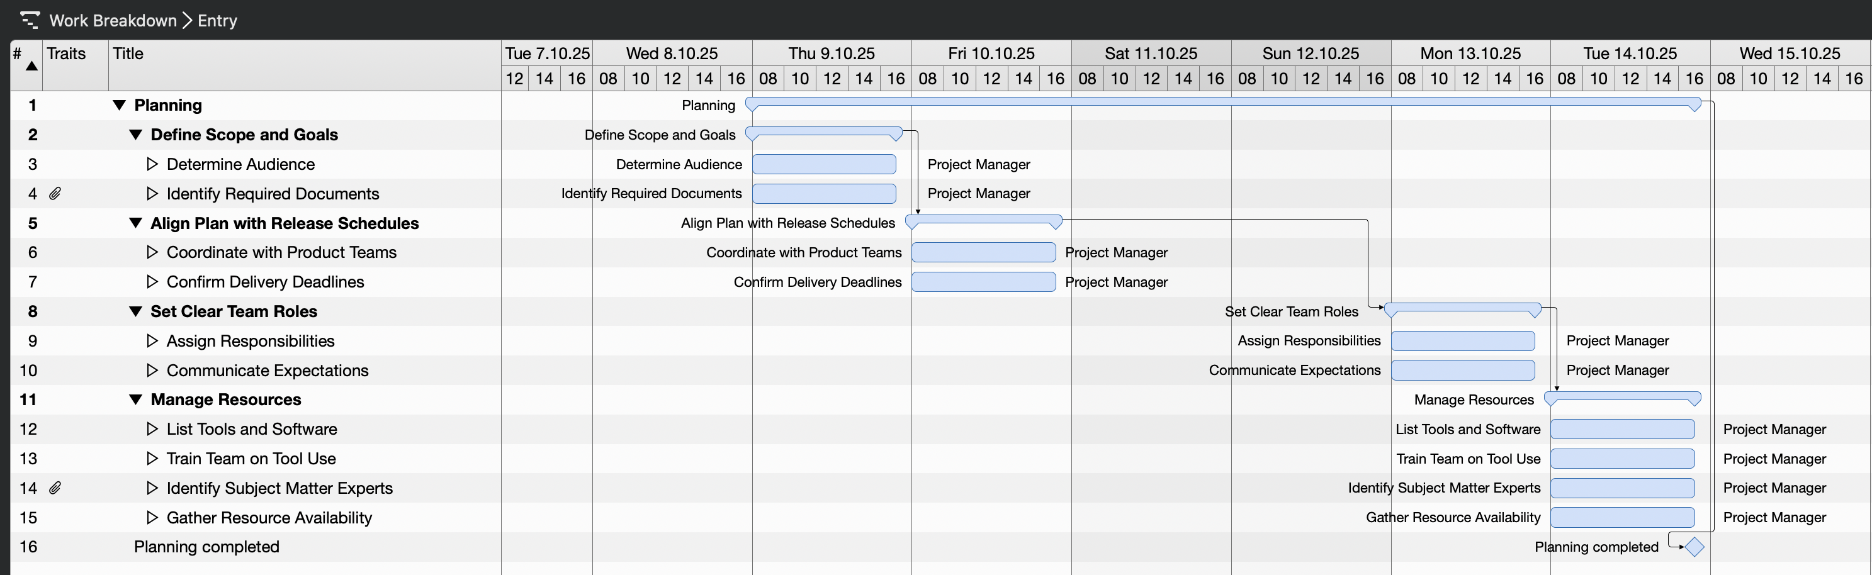Click the Work Breakdown view icon
The height and width of the screenshot is (575, 1872).
click(30, 20)
